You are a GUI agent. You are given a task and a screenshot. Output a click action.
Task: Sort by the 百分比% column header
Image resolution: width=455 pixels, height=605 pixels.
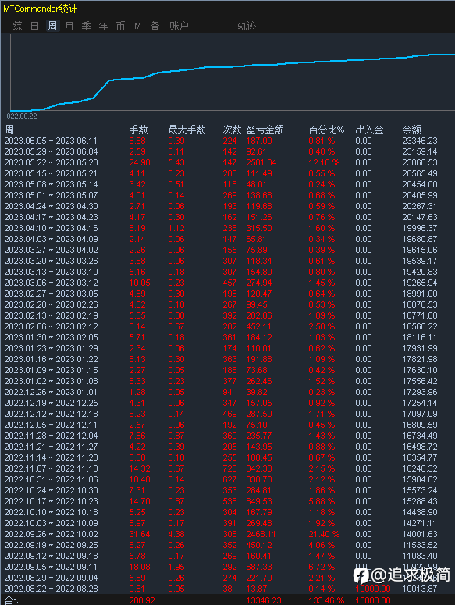[326, 130]
